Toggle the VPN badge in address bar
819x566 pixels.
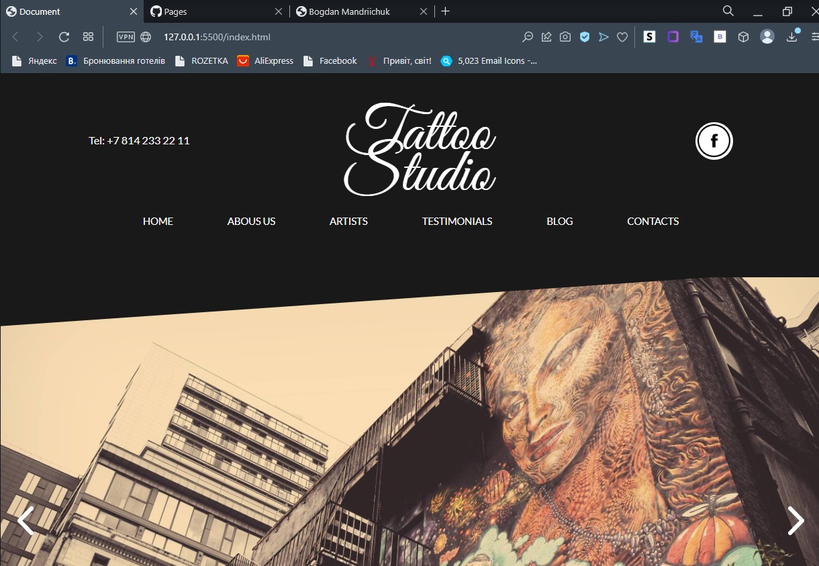[x=126, y=37]
